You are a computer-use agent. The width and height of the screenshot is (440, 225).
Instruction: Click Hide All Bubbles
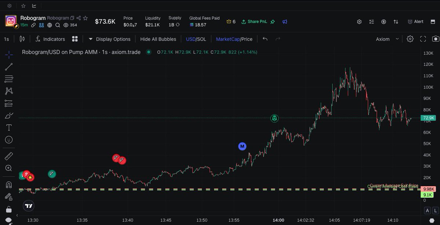(158, 39)
